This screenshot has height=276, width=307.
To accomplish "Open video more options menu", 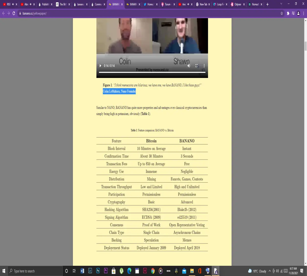I will [204, 66].
